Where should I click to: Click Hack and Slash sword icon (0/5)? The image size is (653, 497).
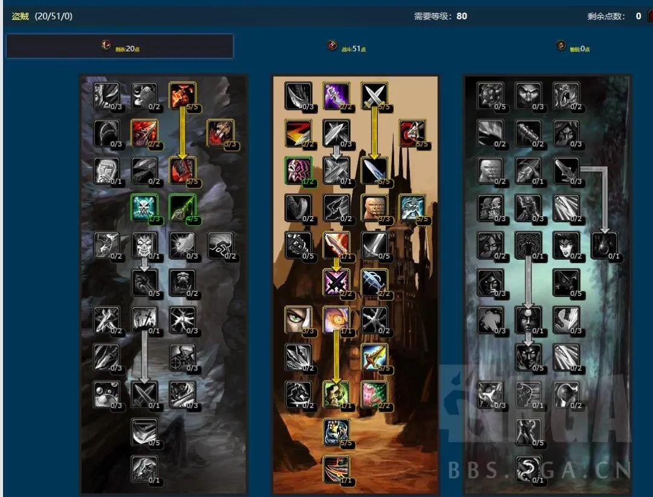pos(374,245)
